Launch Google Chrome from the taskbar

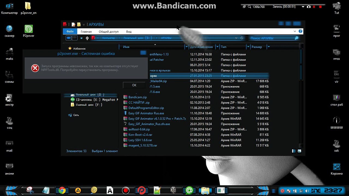(x=62, y=191)
